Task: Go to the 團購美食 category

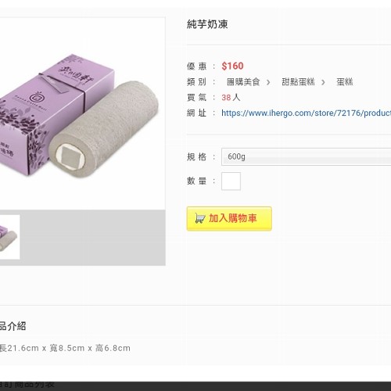Action: pos(243,82)
